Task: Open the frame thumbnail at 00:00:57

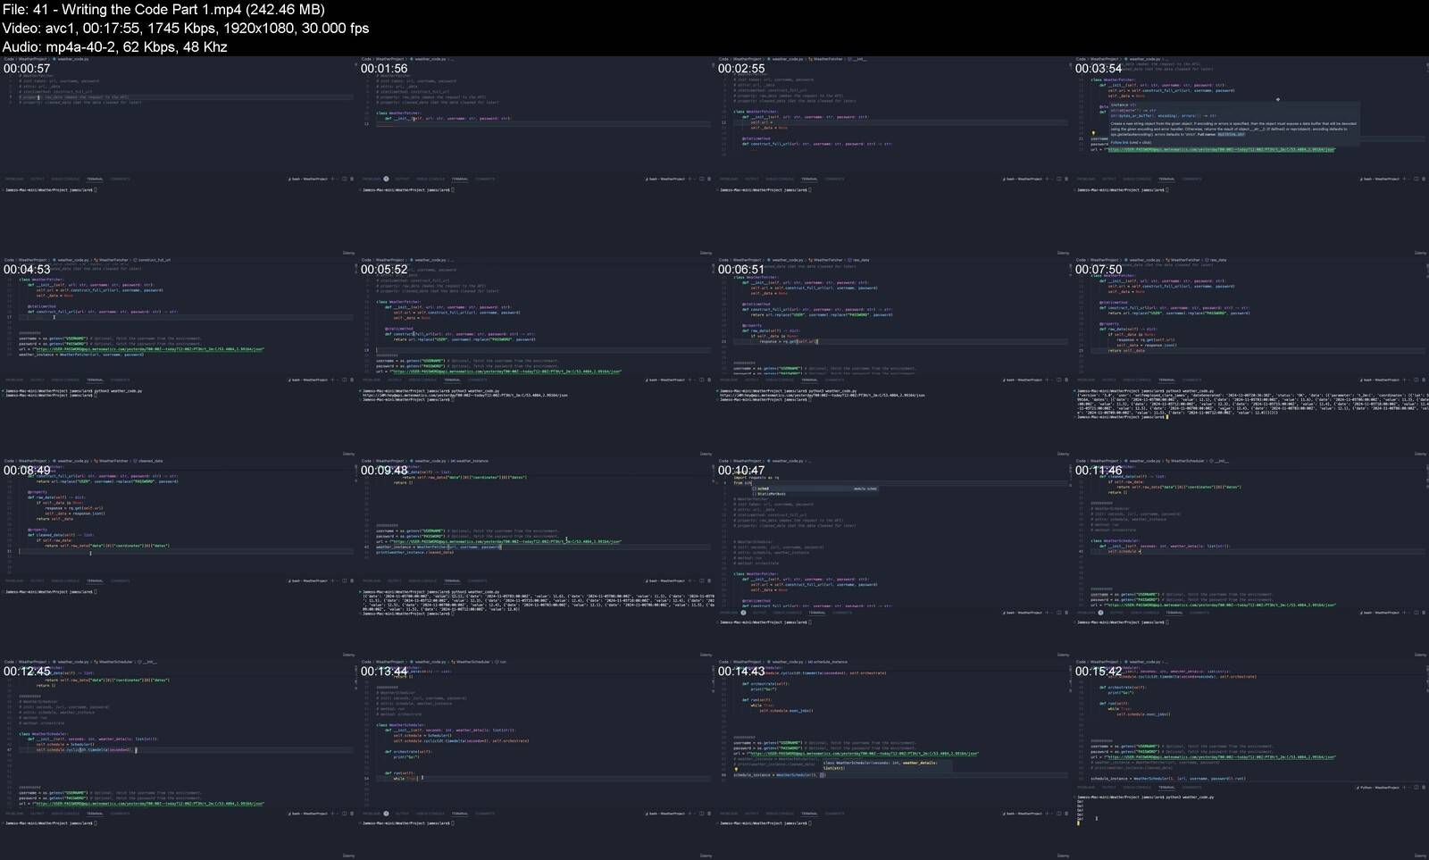Action: (x=179, y=156)
